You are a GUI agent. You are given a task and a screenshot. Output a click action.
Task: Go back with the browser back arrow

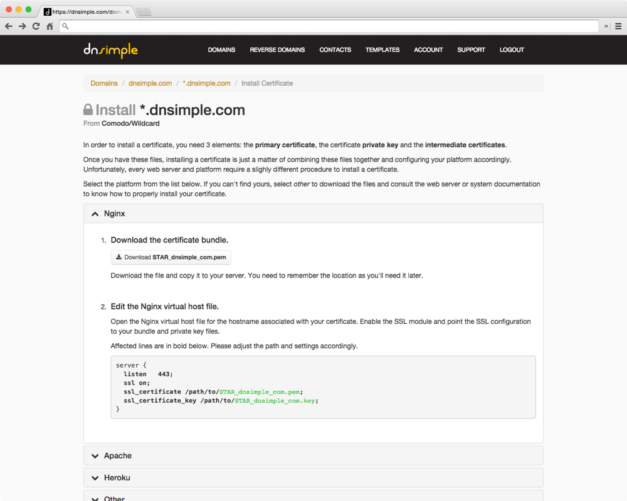pos(9,26)
